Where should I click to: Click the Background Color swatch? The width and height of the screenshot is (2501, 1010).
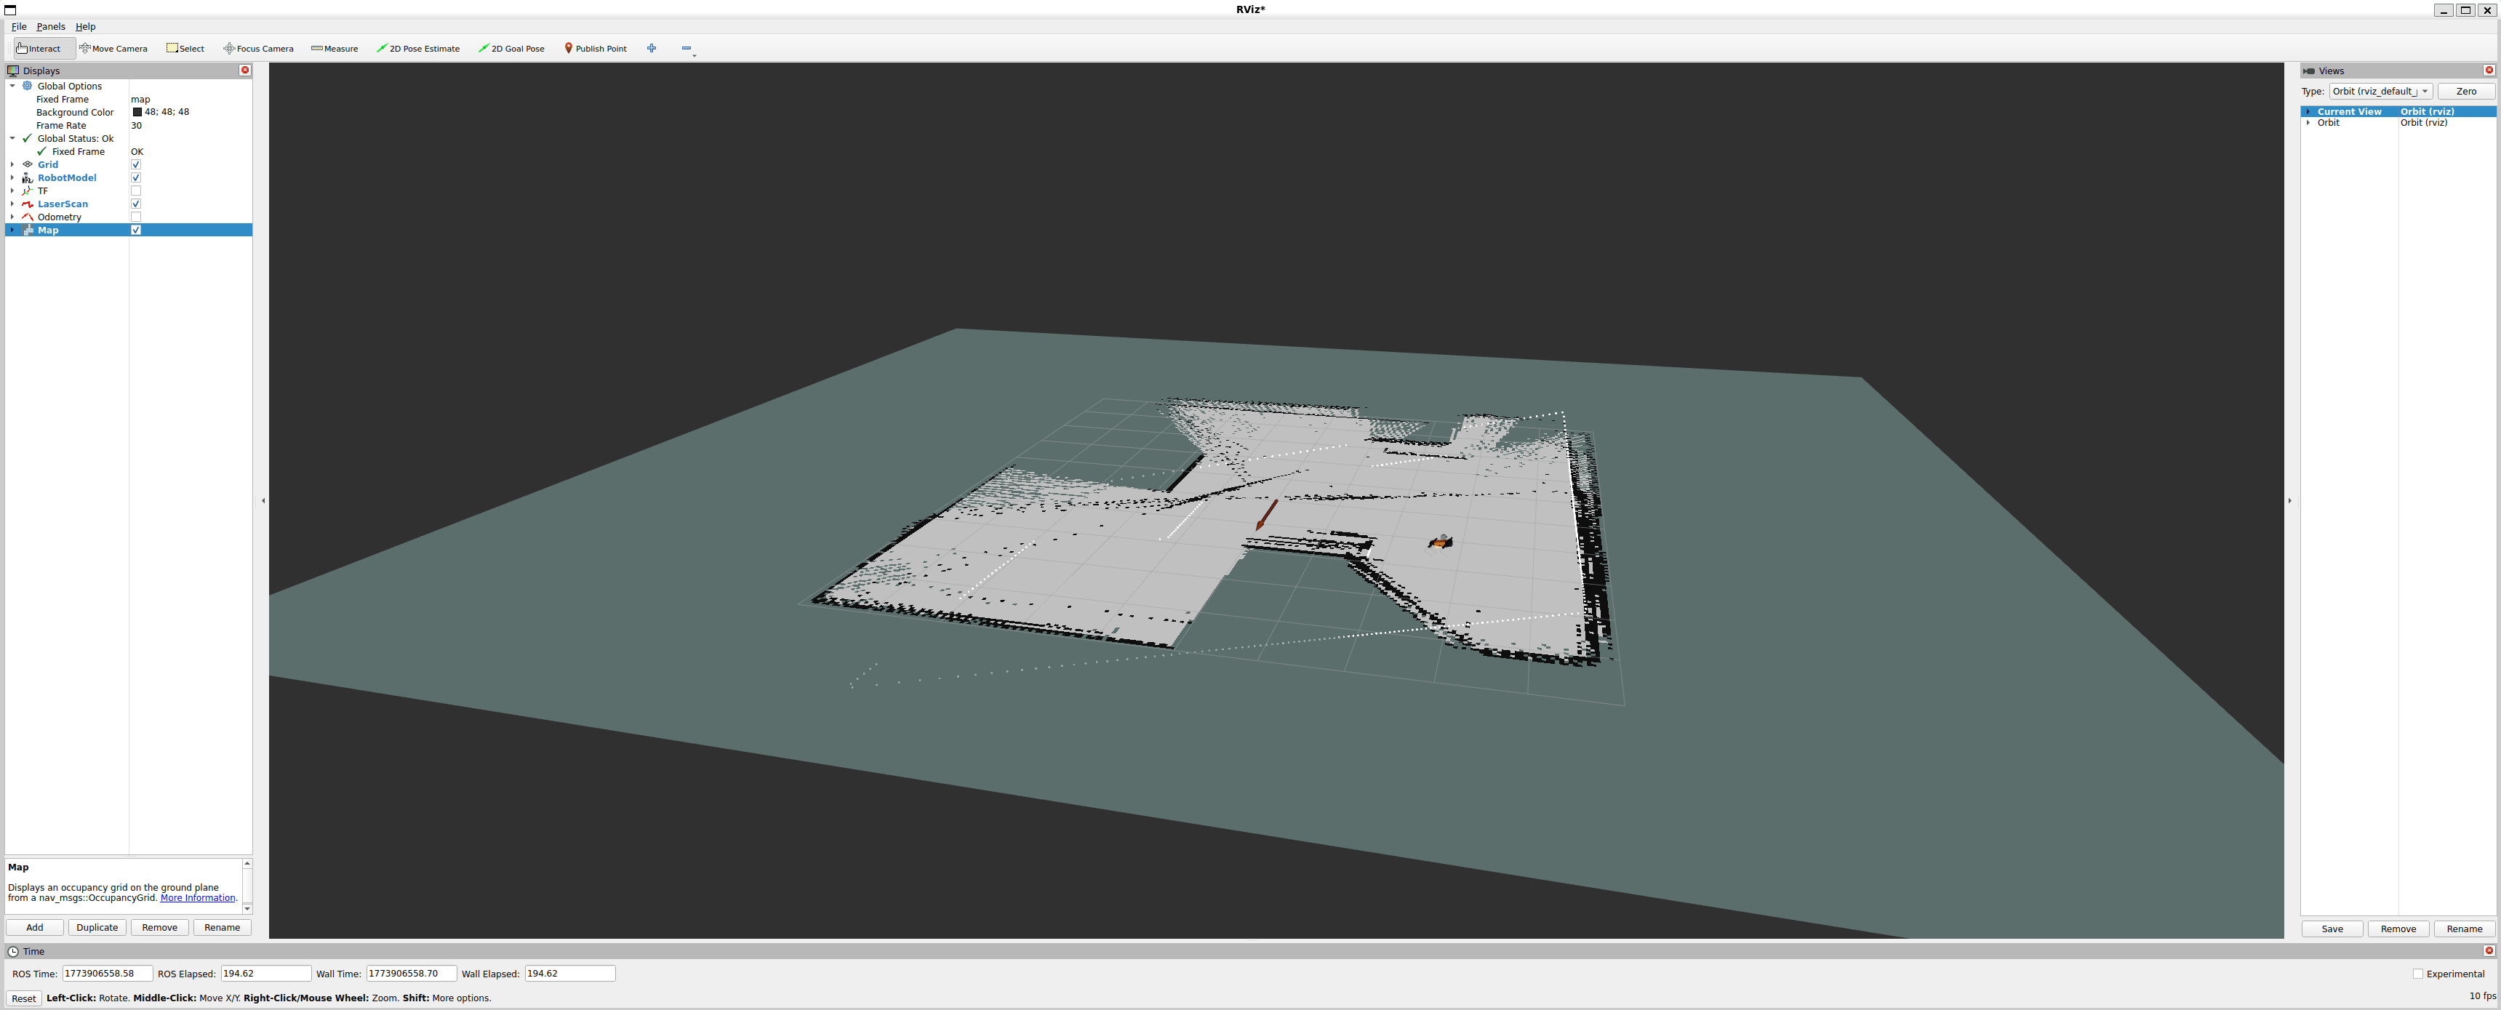(137, 113)
